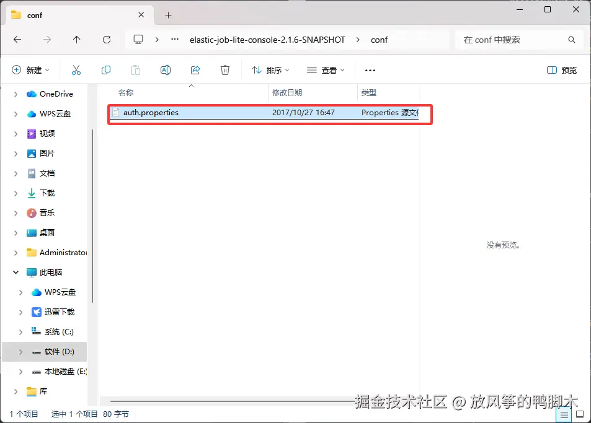Expand the 桌面 tree node
The height and width of the screenshot is (423, 591).
16,233
